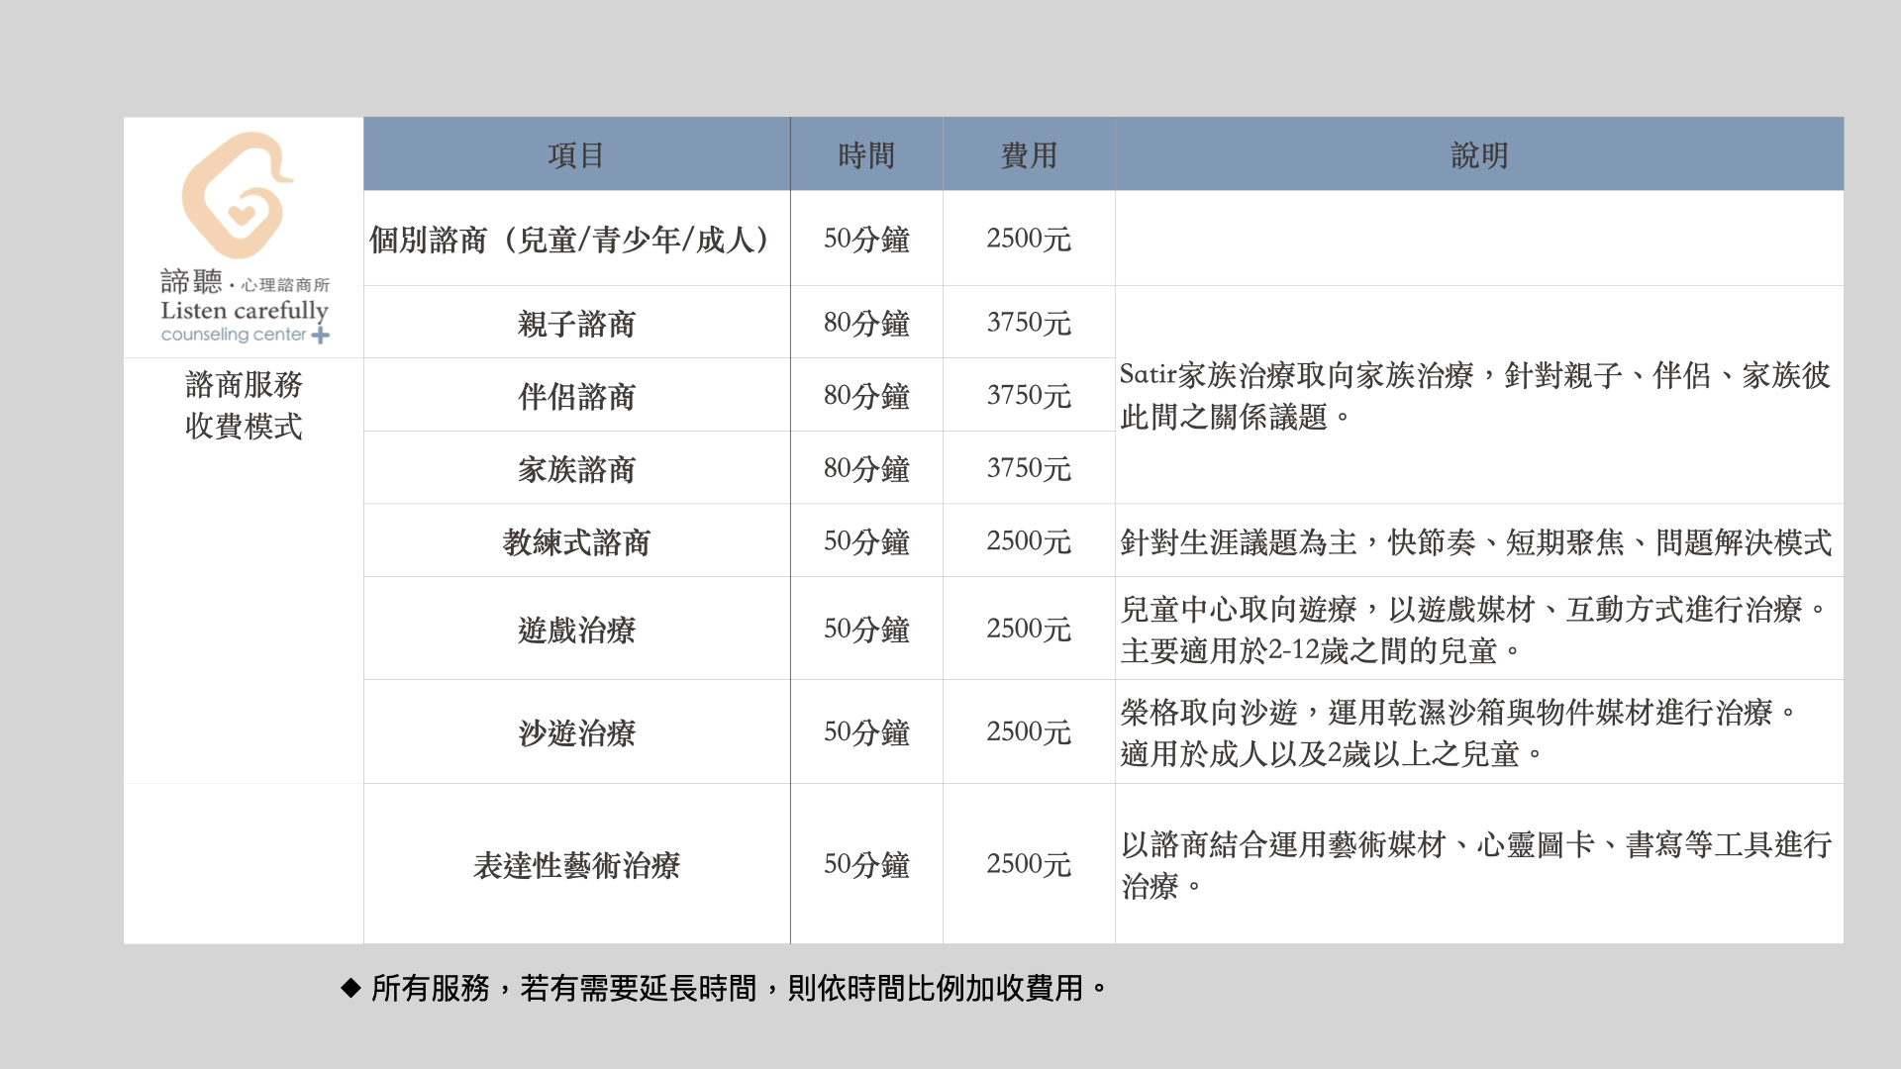The width and height of the screenshot is (1901, 1069).
Task: Click the 說明 column header
Action: (x=1479, y=155)
